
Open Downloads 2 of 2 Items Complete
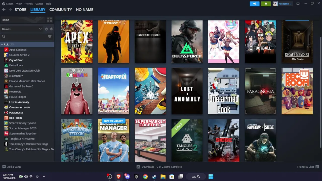click(162, 167)
